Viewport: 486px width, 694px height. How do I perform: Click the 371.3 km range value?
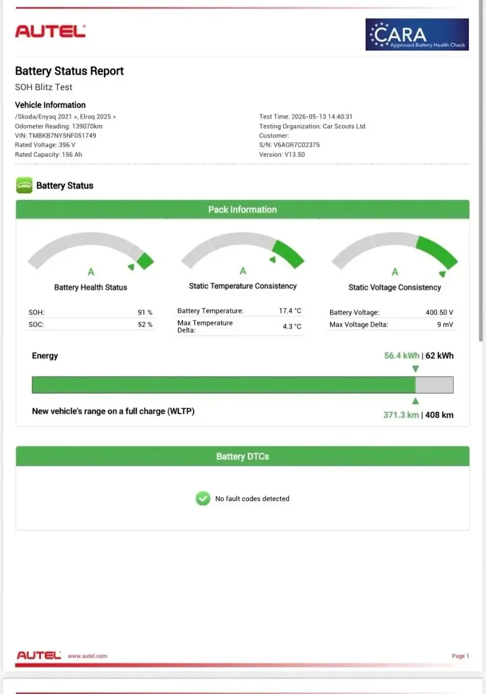coord(401,415)
